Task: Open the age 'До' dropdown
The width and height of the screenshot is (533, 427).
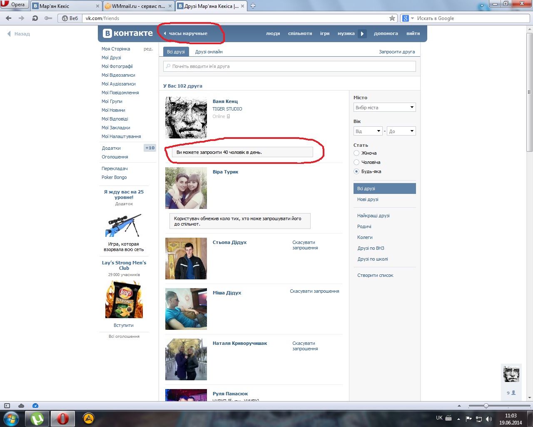Action: [401, 131]
